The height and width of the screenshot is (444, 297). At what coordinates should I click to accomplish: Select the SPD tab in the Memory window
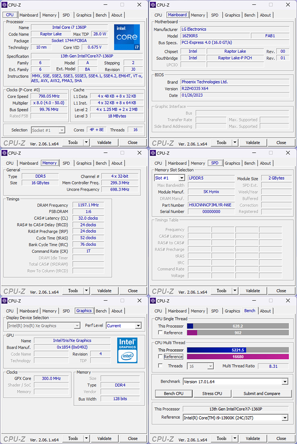coord(66,163)
